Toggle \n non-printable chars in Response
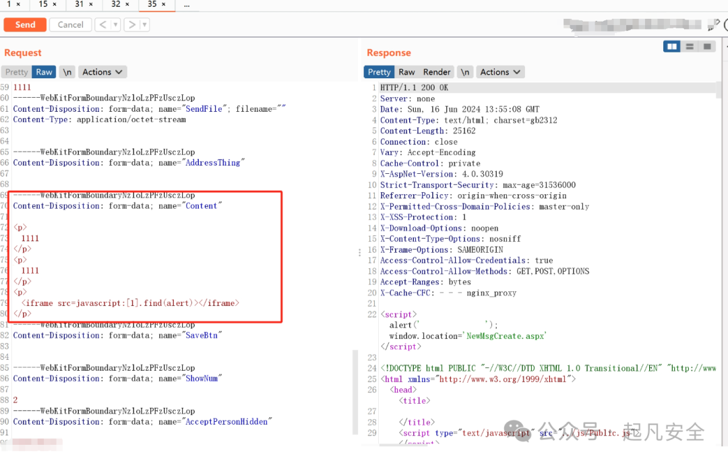The width and height of the screenshot is (728, 461). [x=464, y=72]
